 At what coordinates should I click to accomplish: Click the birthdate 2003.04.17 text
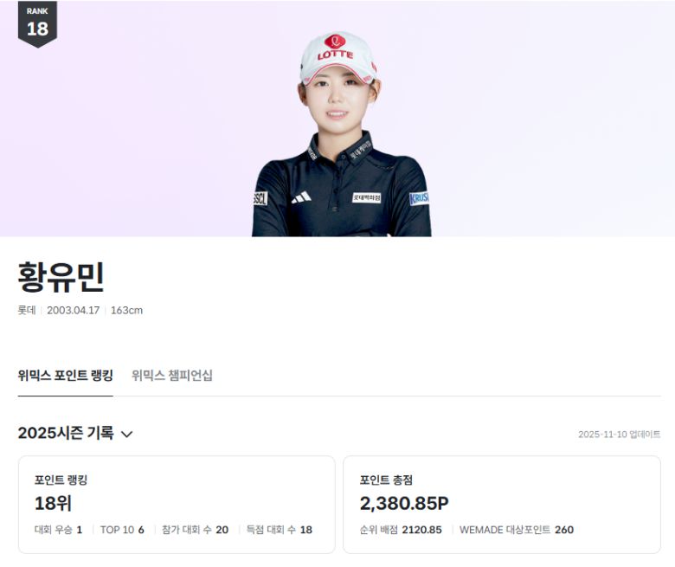click(74, 310)
